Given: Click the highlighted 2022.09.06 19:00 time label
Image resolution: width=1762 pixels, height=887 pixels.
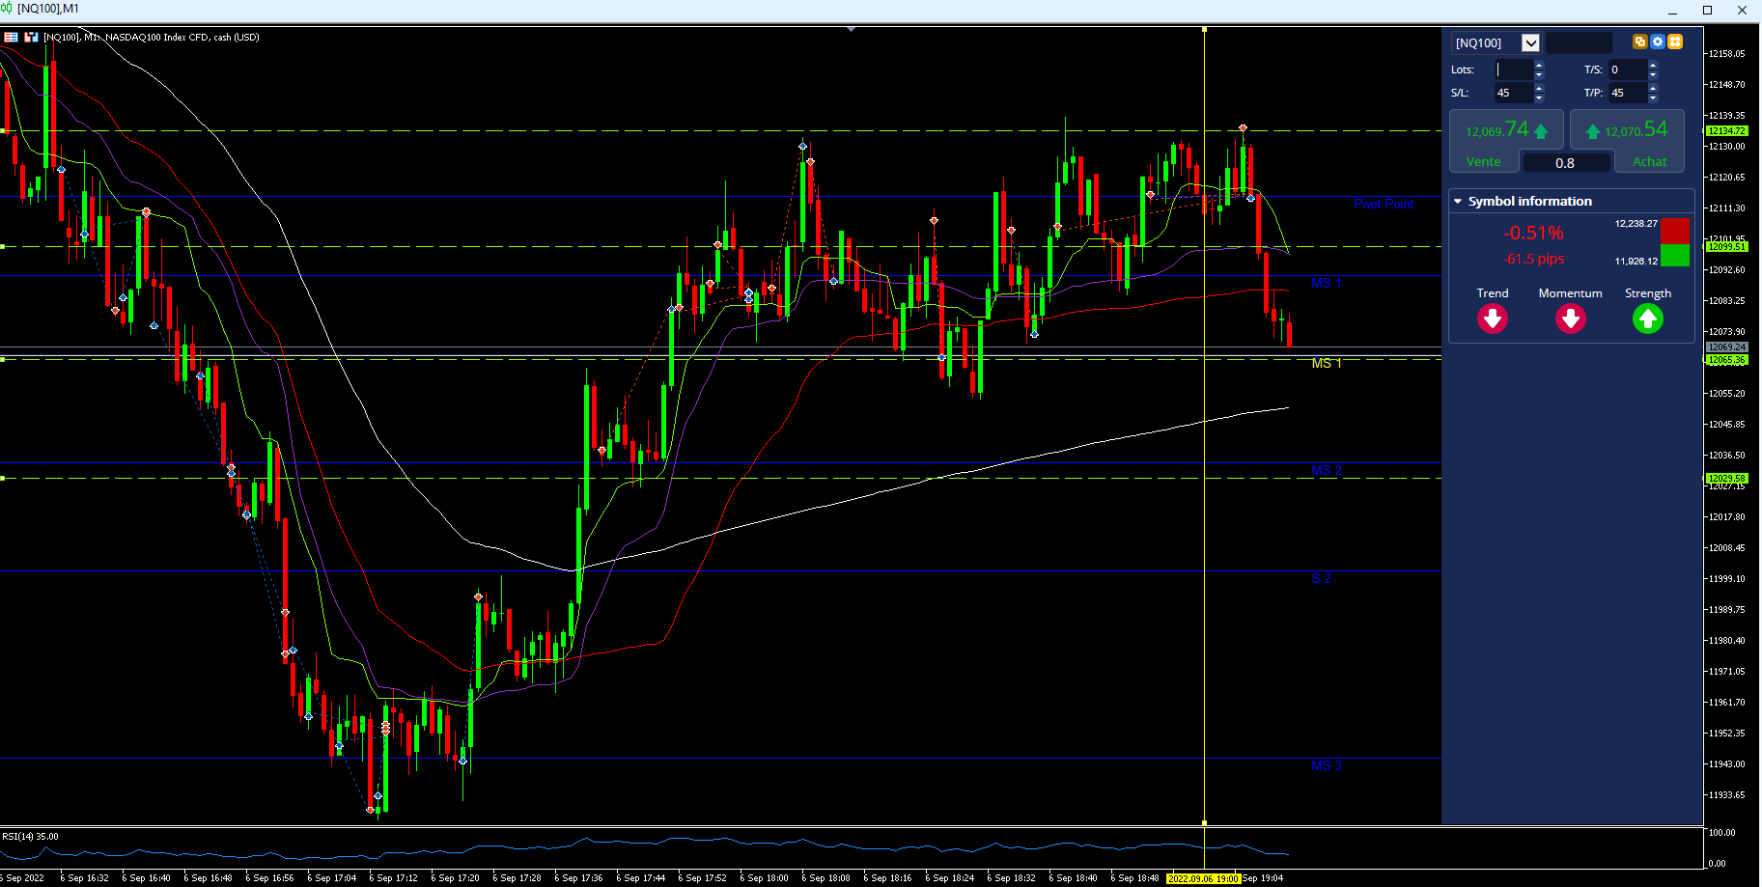Looking at the screenshot, I should point(1203,878).
